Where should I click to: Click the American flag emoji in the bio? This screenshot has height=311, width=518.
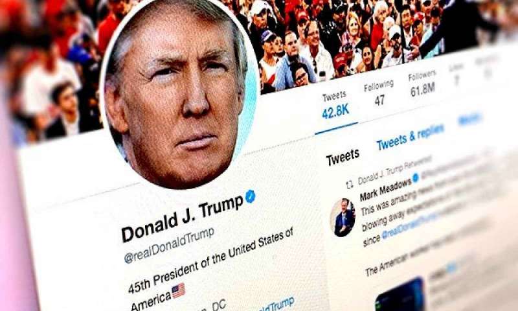[179, 291]
